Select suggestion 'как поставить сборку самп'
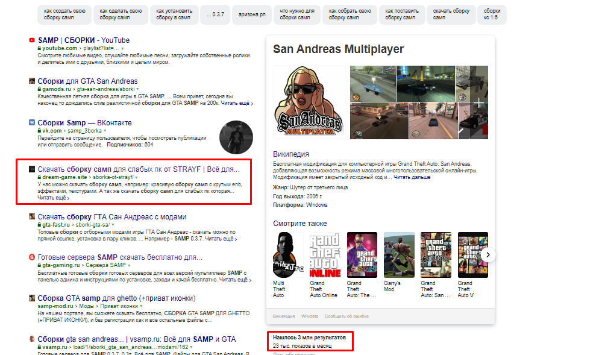 pos(402,14)
